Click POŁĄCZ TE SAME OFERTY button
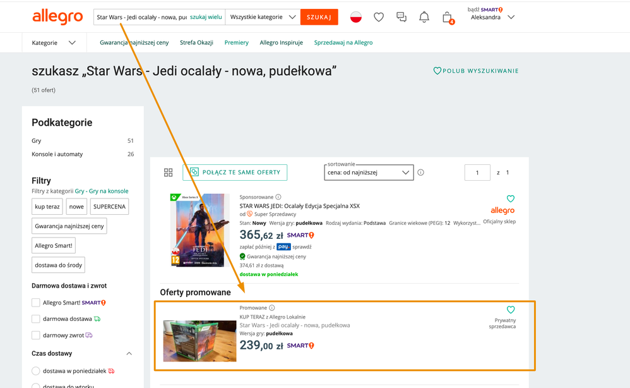This screenshot has height=388, width=630. coord(235,173)
